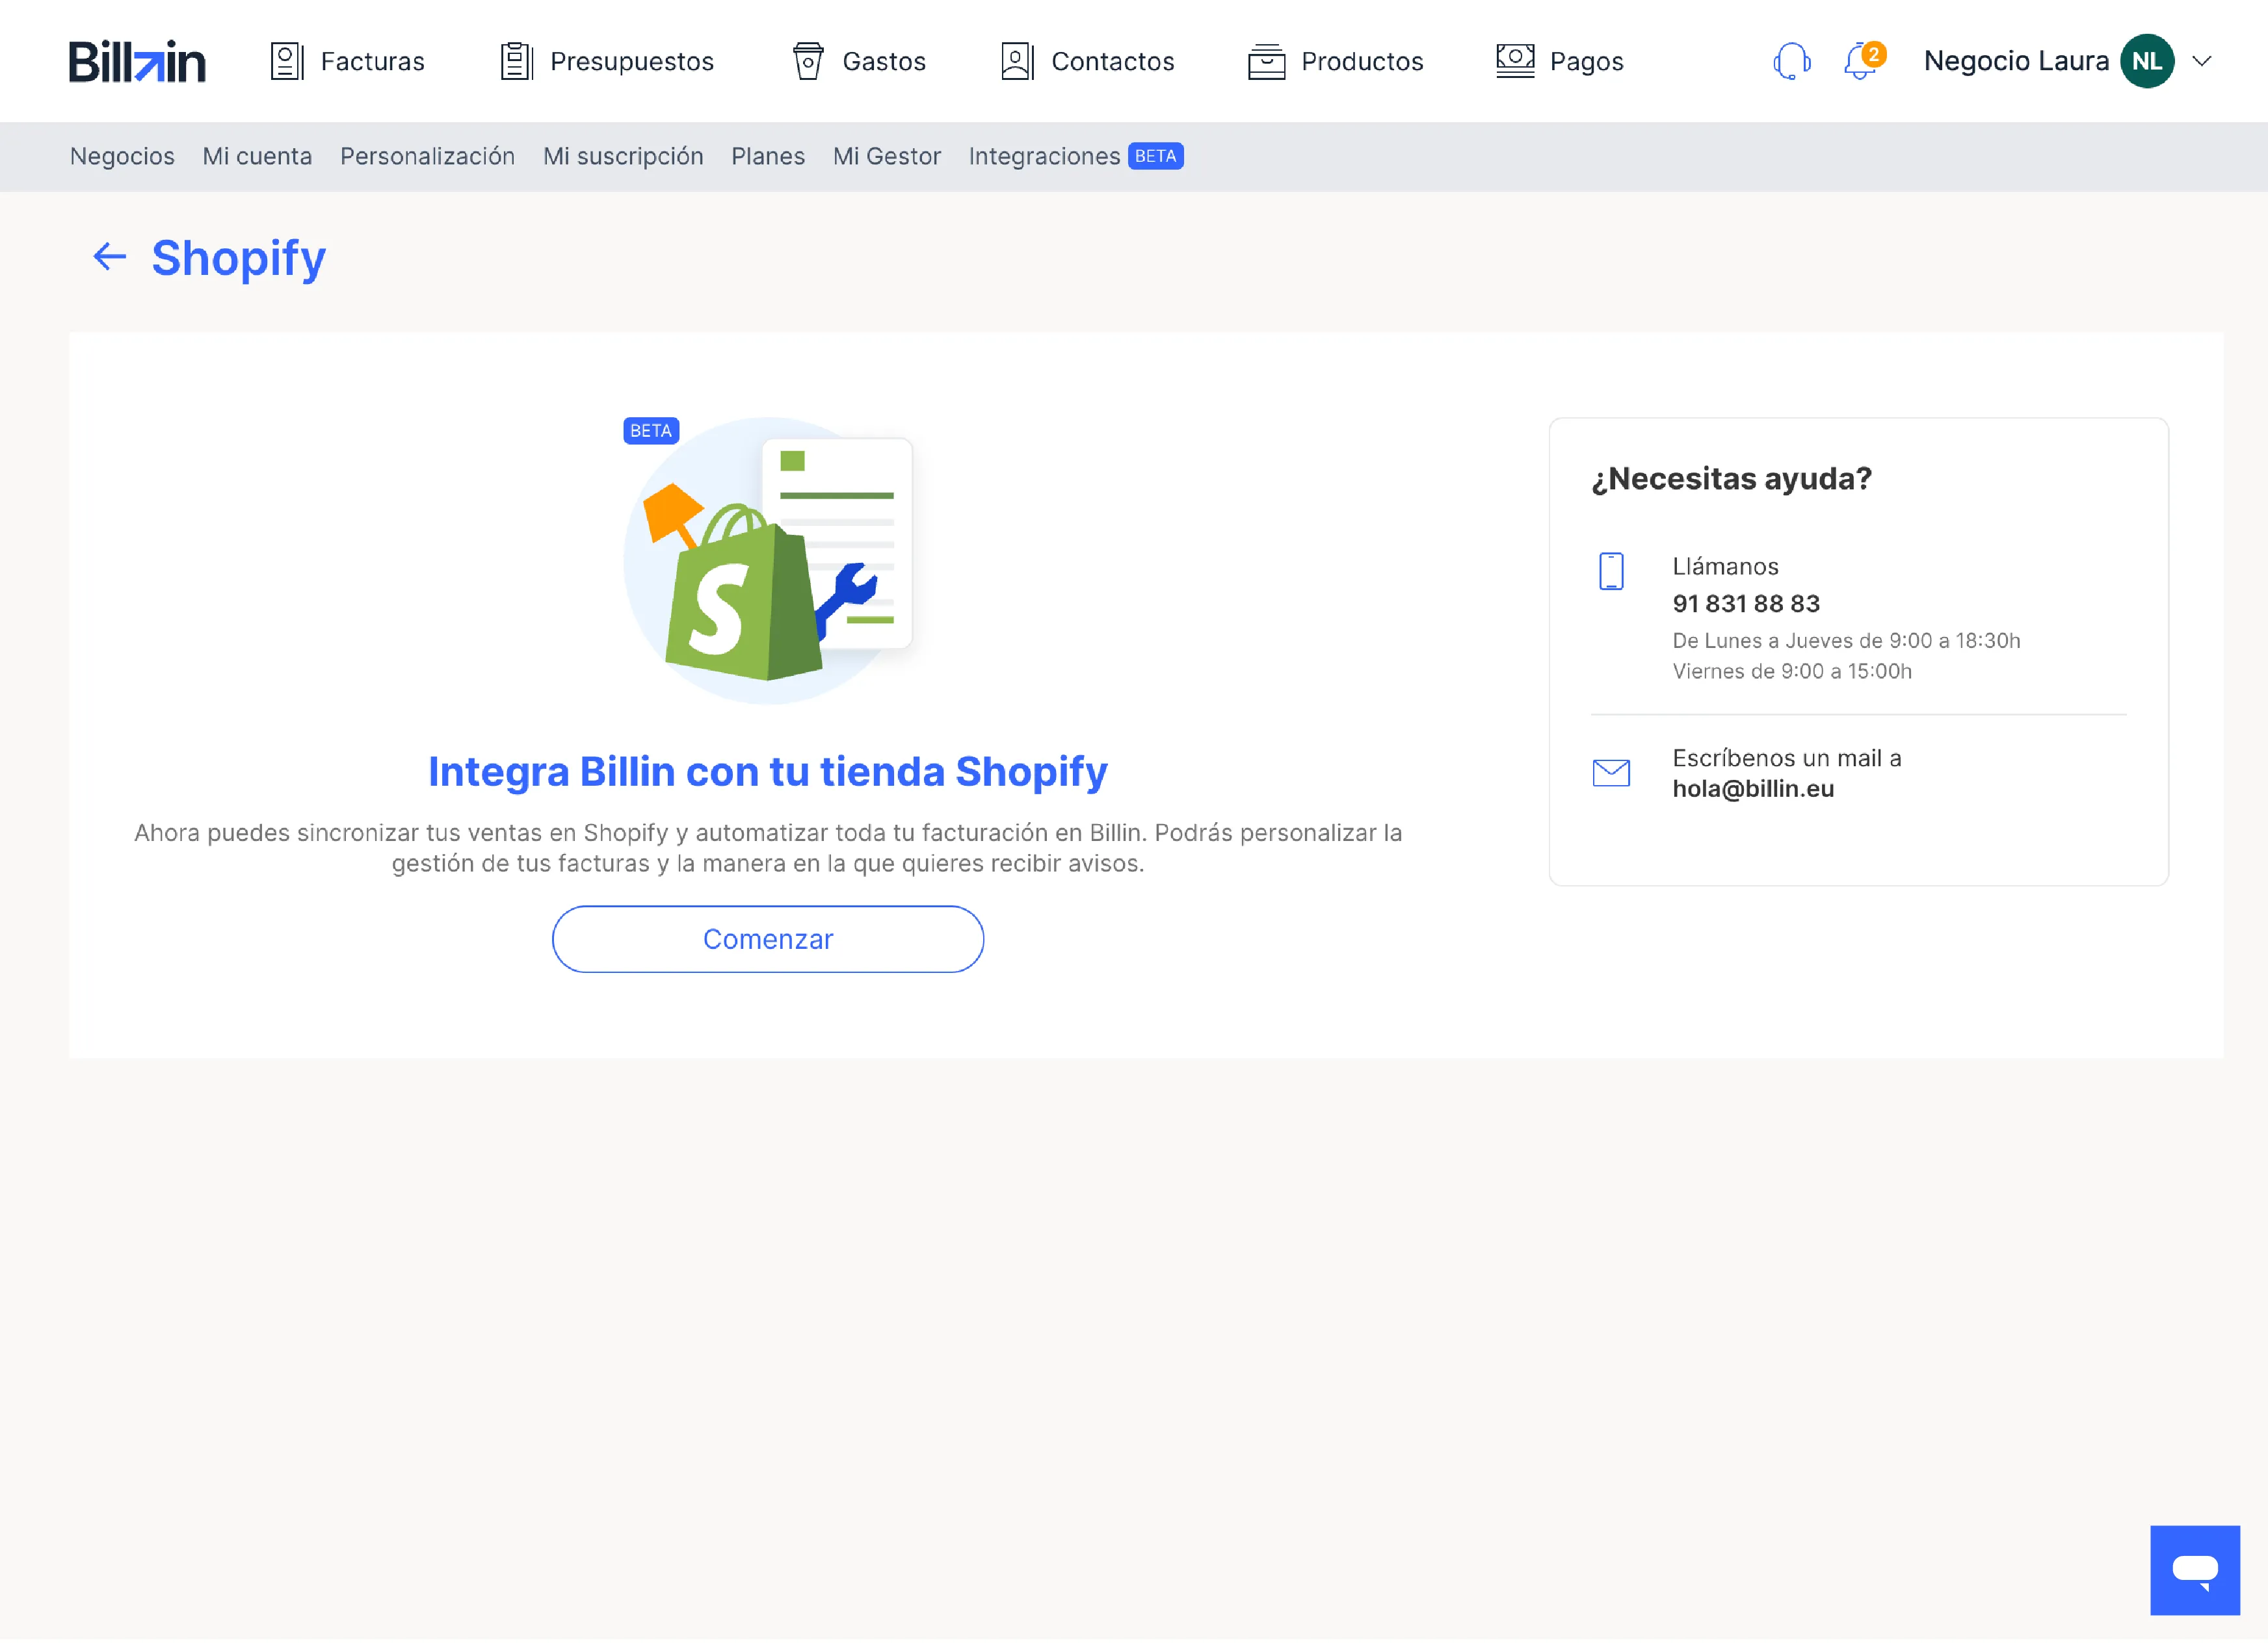Open the Facturas menu
This screenshot has width=2268, height=1643.
click(348, 61)
